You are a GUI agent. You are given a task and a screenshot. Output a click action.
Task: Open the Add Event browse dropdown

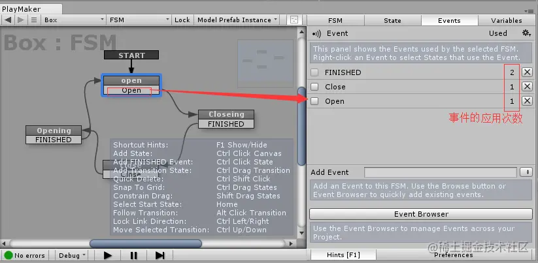[526, 172]
